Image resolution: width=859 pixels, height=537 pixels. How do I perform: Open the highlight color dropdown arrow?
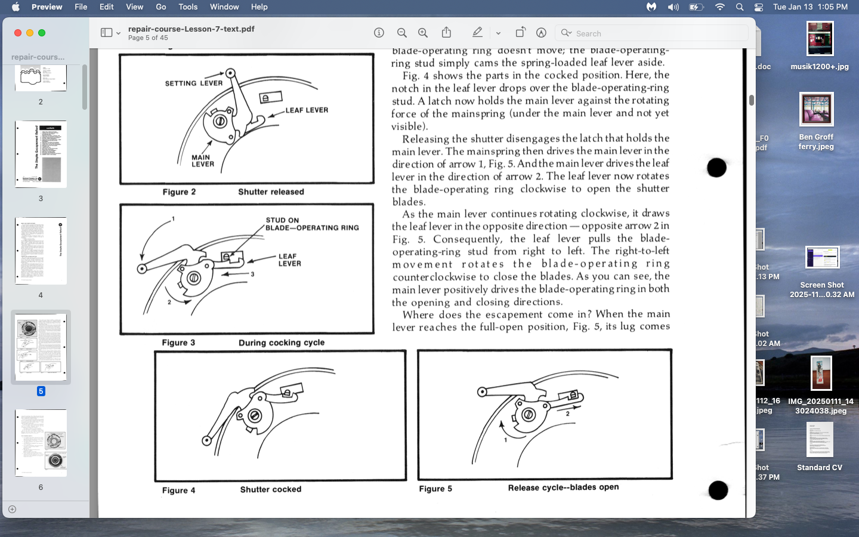(x=498, y=33)
